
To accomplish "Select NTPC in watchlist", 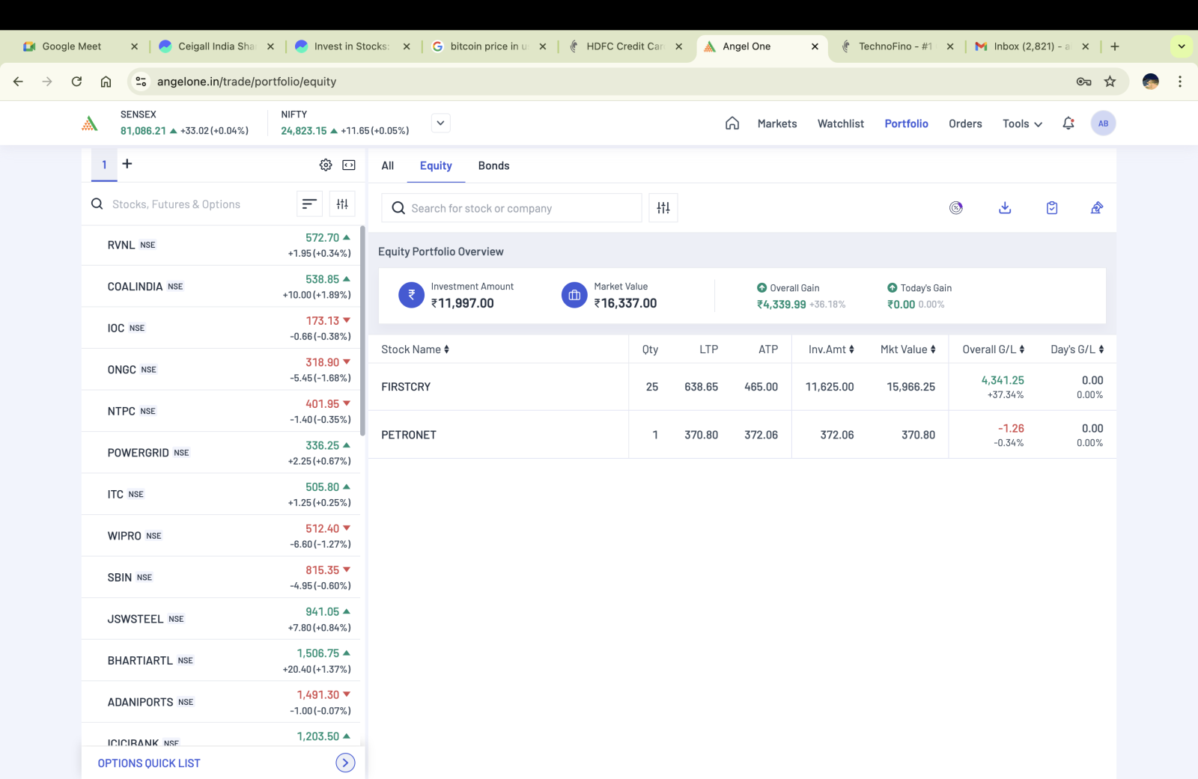I will point(220,411).
